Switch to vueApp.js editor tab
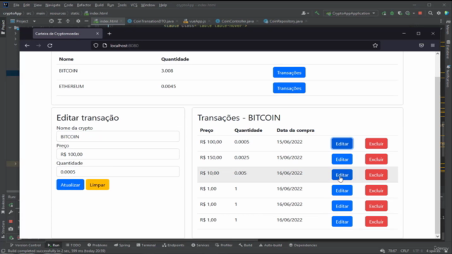 [197, 21]
